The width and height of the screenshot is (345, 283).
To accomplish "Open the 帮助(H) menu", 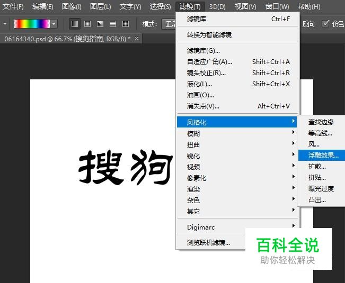I will 308,6.
